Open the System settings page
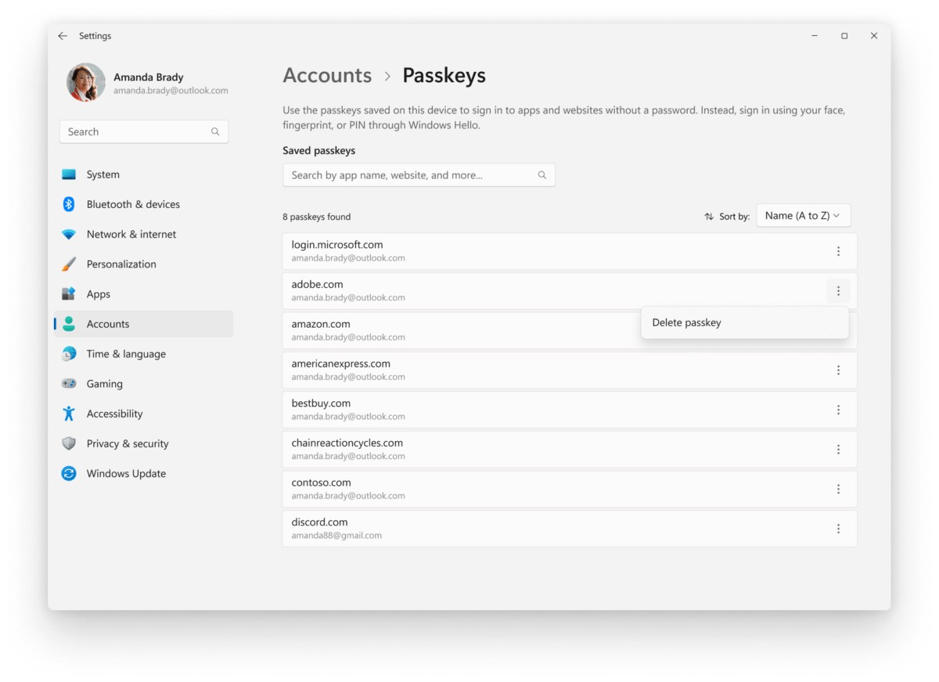Viewport: 939px width, 682px height. (144, 174)
